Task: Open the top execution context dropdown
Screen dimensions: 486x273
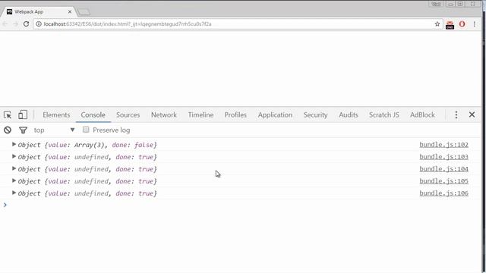Action: click(54, 130)
